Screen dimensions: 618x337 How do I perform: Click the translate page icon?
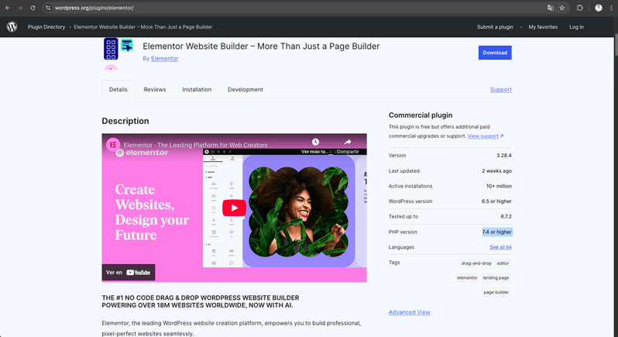pos(550,8)
